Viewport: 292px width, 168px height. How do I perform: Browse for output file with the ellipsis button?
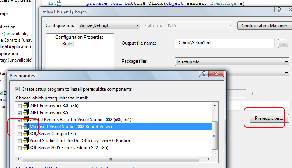[x=283, y=43]
